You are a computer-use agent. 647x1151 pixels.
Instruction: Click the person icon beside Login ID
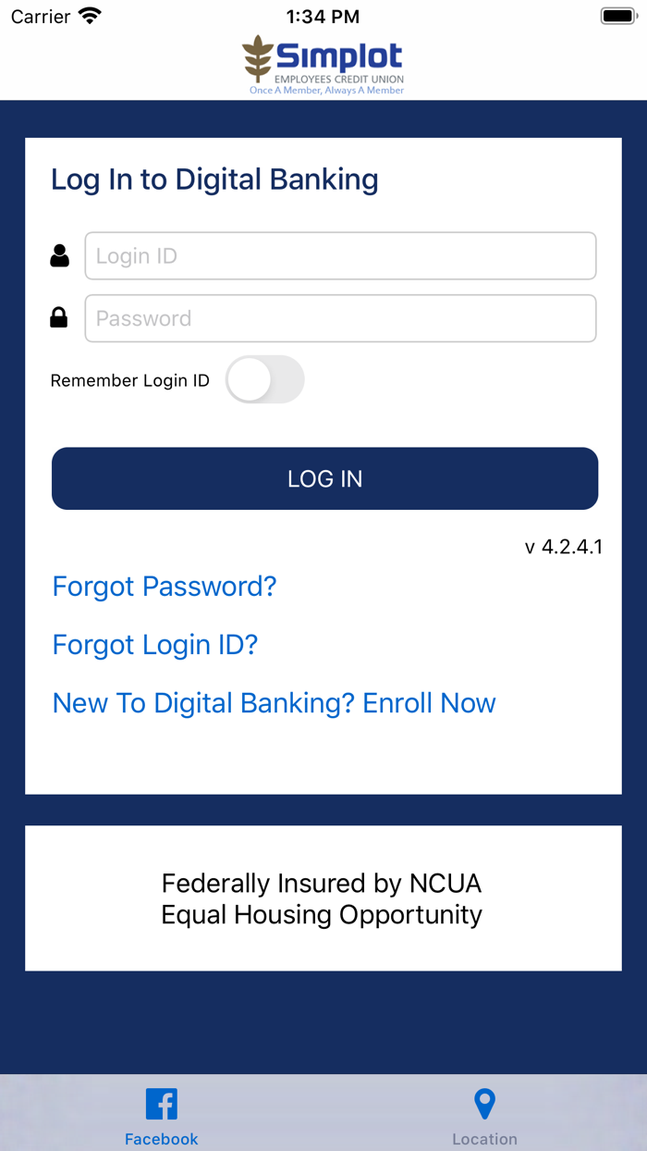tap(59, 255)
